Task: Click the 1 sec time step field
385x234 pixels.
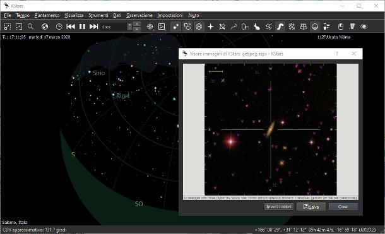Action: (x=114, y=26)
